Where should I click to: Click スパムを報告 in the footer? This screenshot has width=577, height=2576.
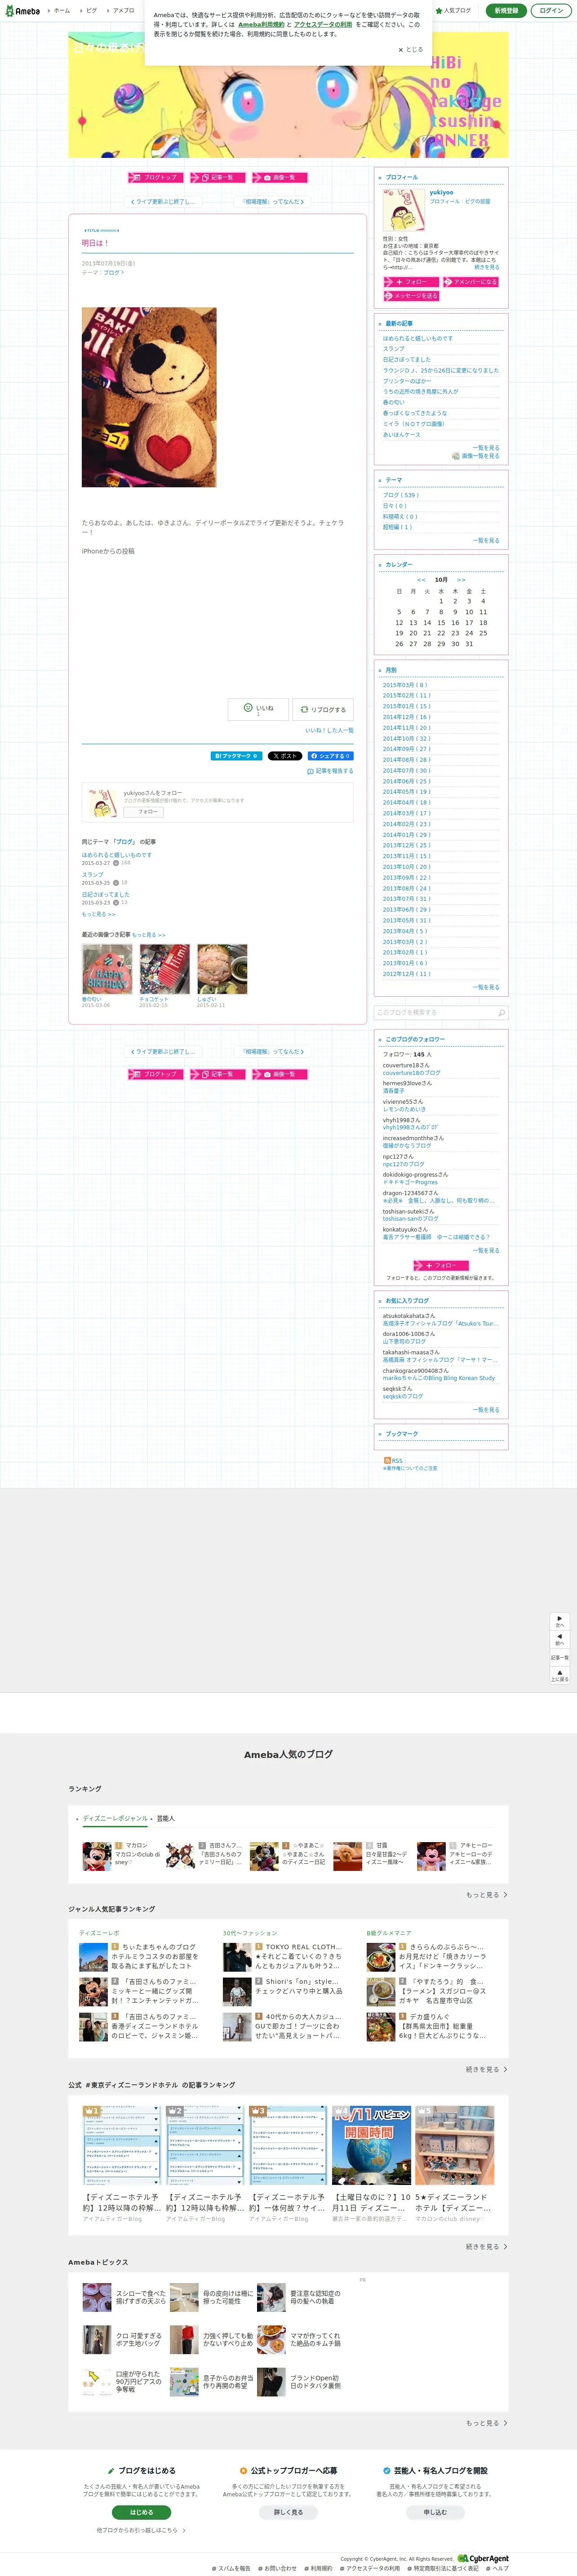pyautogui.click(x=231, y=2568)
